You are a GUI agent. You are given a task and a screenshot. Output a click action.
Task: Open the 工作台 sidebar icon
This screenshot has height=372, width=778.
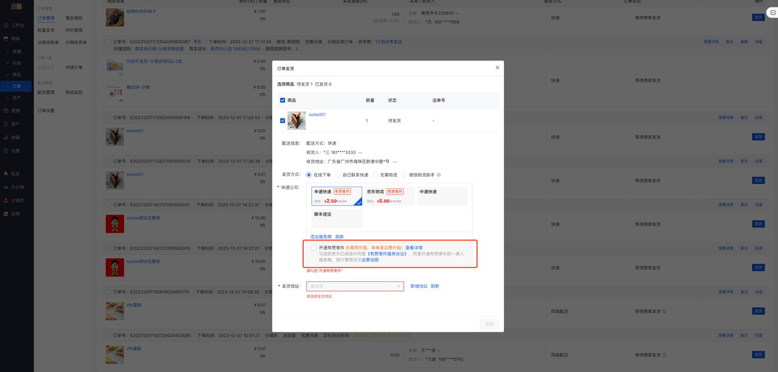pyautogui.click(x=6, y=26)
